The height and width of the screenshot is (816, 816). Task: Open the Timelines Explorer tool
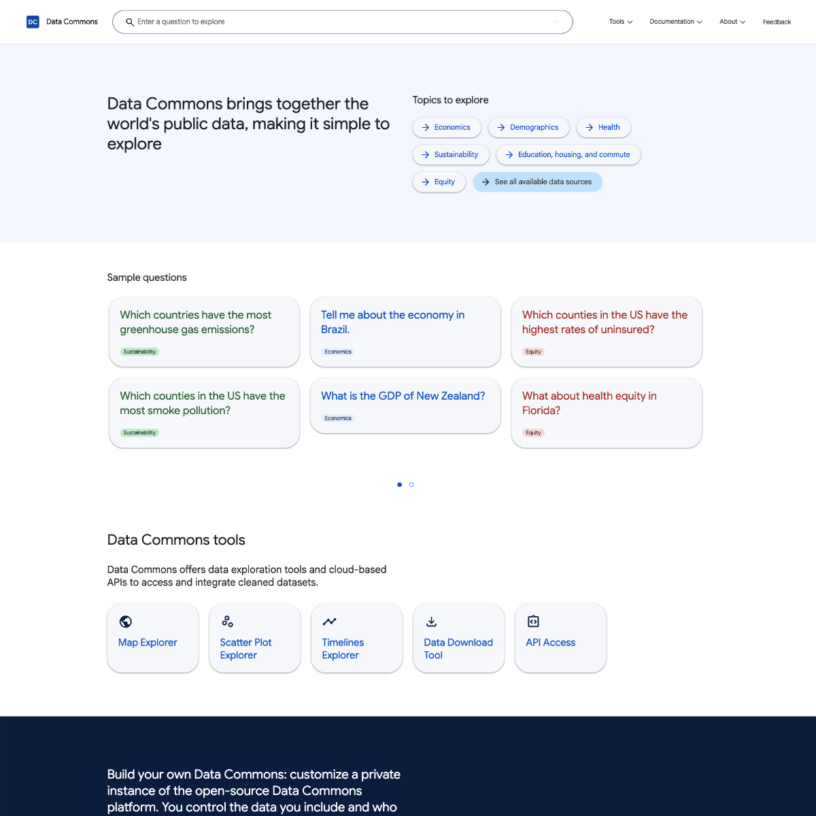[x=357, y=638]
